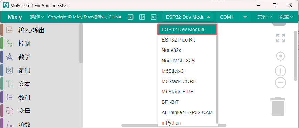Open the 数组 block category

[40, 98]
